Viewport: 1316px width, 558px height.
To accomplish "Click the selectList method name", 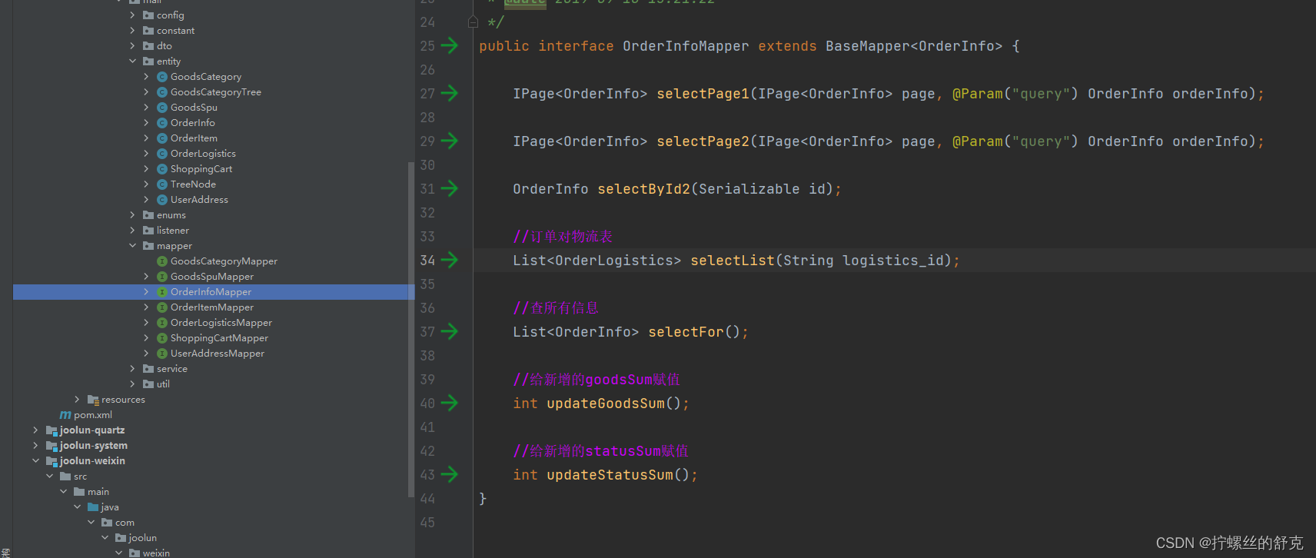I will 733,261.
